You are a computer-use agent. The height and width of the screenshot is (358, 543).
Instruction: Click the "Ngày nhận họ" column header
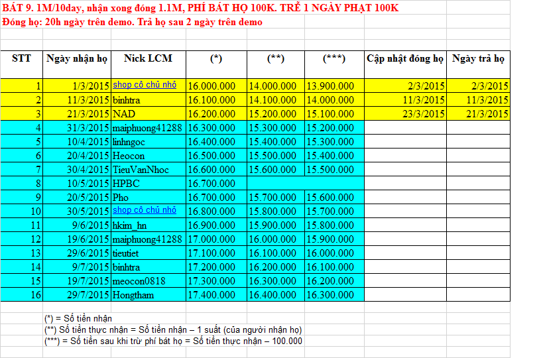tap(77, 58)
